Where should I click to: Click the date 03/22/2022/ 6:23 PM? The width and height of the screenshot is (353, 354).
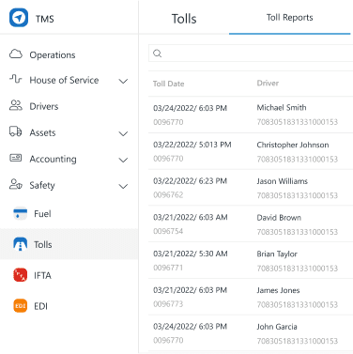pos(190,181)
